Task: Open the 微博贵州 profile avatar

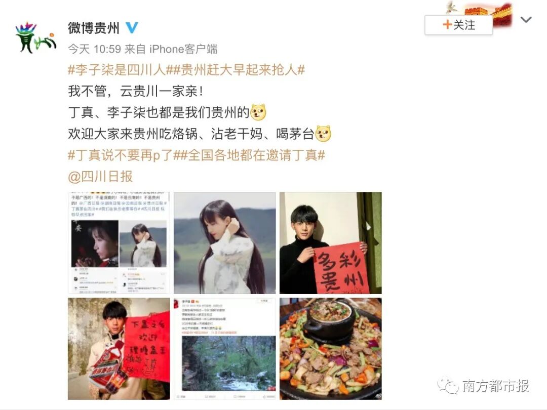Action: click(35, 37)
